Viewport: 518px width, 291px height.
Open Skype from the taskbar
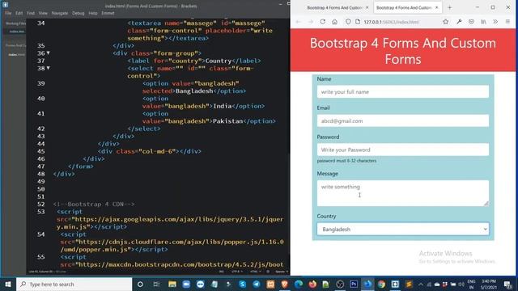pyautogui.click(x=243, y=284)
